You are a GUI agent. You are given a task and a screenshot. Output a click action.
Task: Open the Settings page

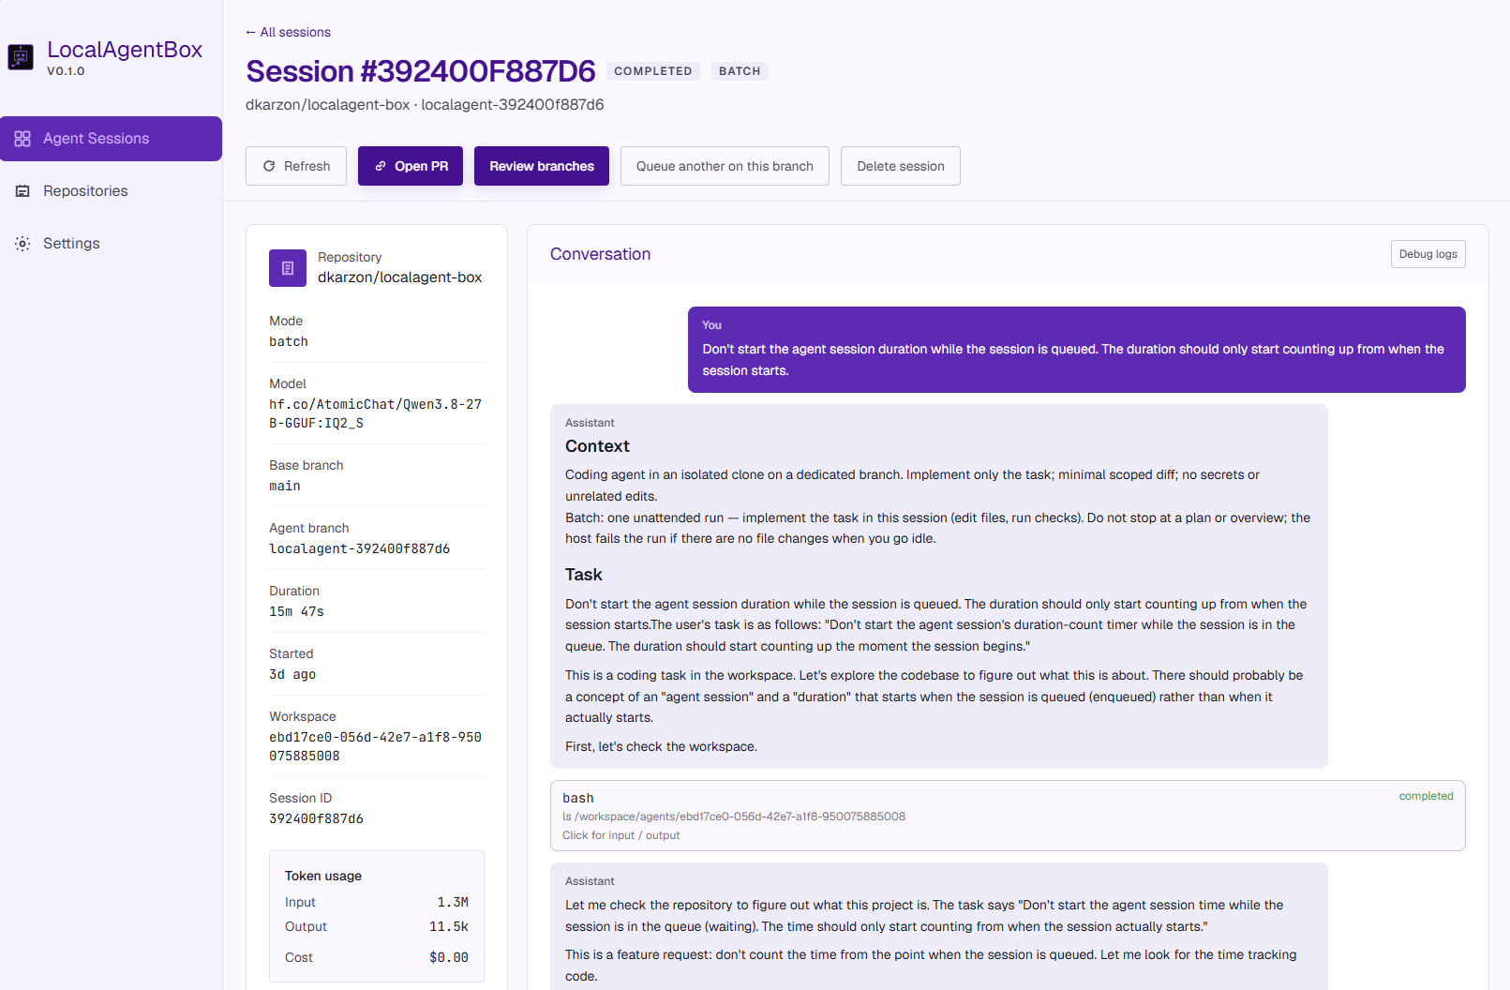tap(111, 244)
